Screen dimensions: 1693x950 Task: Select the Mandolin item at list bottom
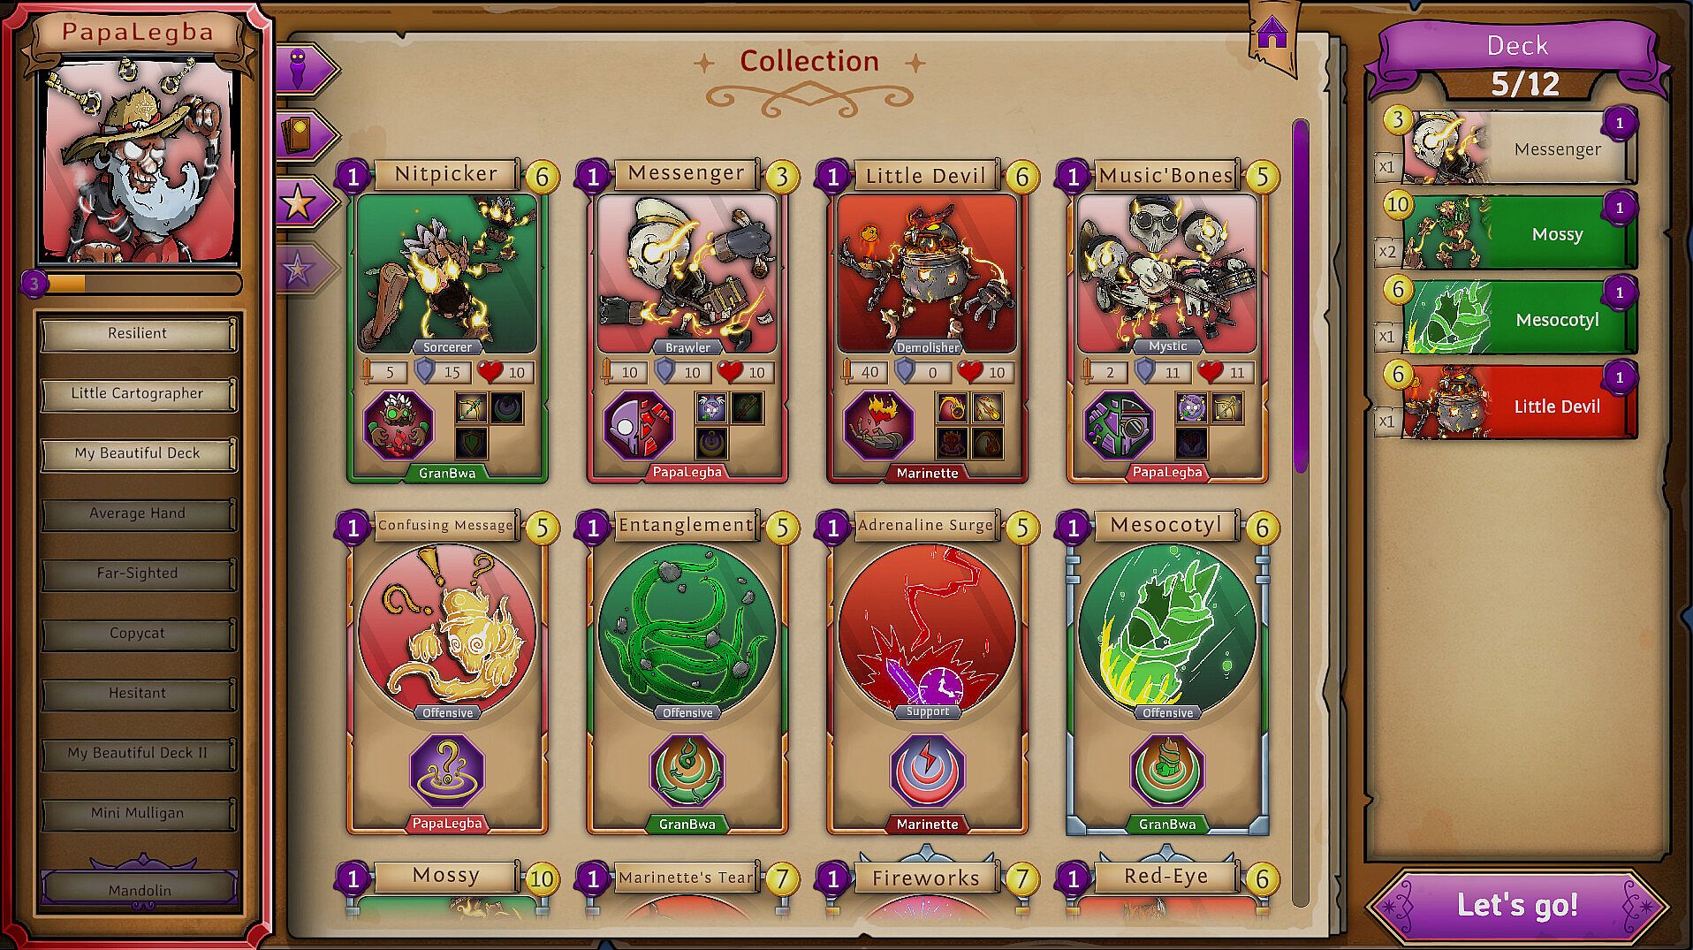pyautogui.click(x=140, y=888)
